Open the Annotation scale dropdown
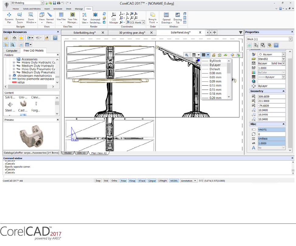Viewport: 296px width, 246px height. coord(189,181)
